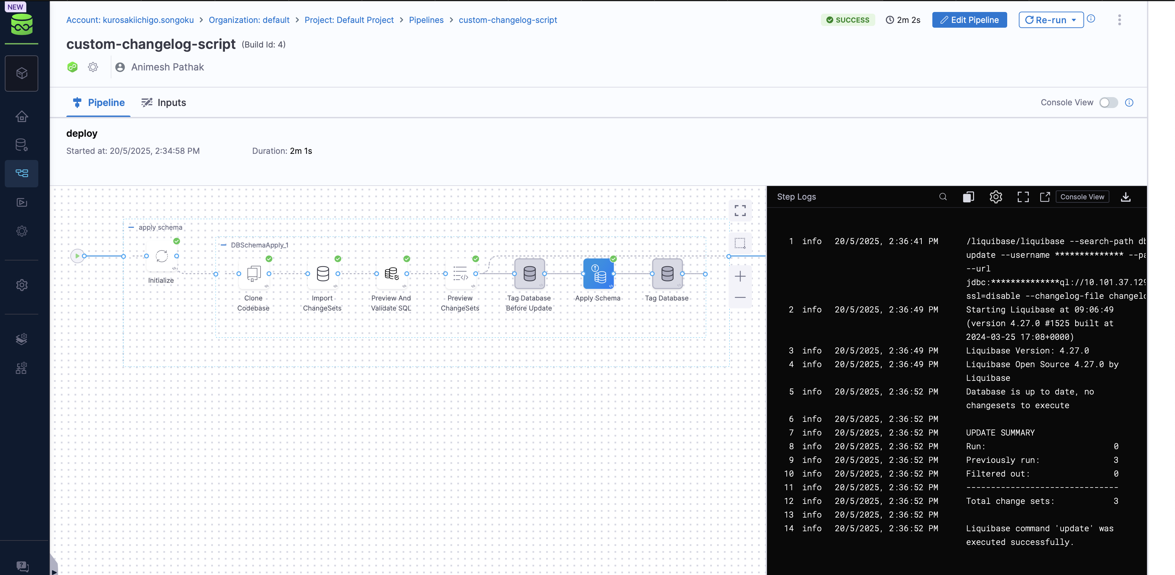Viewport: 1175px width, 575px height.
Task: Navigate to Pipelines via the breadcrumb link
Action: tap(426, 19)
